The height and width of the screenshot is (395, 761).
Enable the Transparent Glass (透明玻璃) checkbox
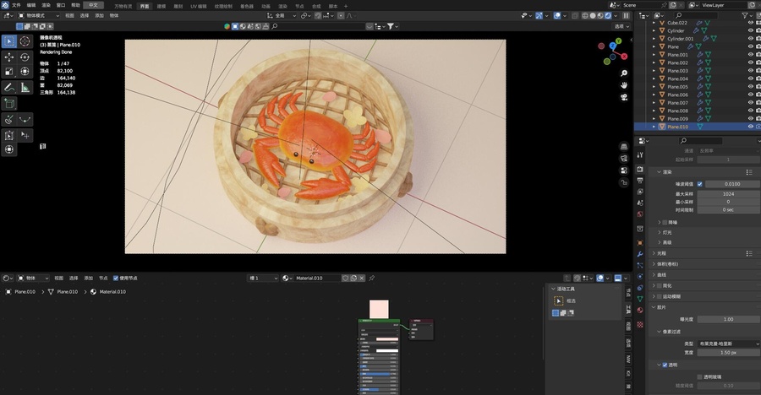pyautogui.click(x=699, y=376)
